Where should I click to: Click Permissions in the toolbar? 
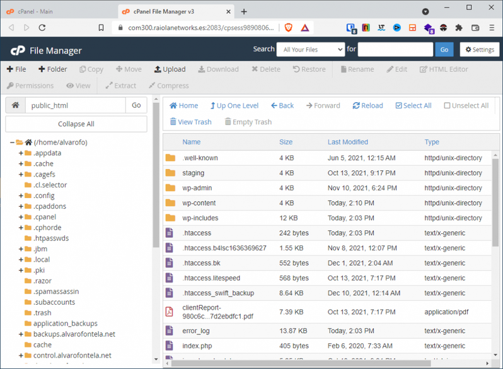[30, 86]
